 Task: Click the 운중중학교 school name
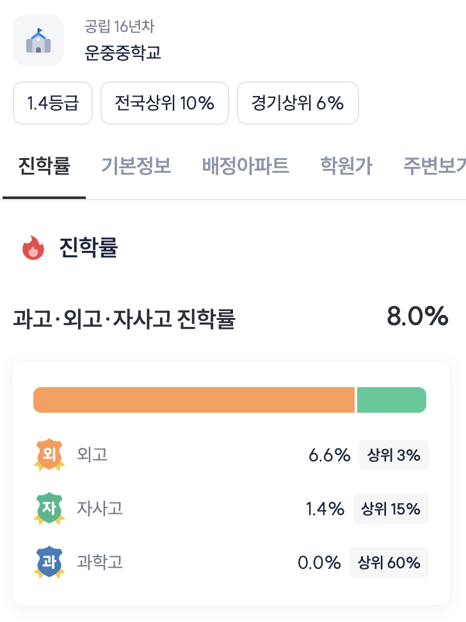click(123, 52)
